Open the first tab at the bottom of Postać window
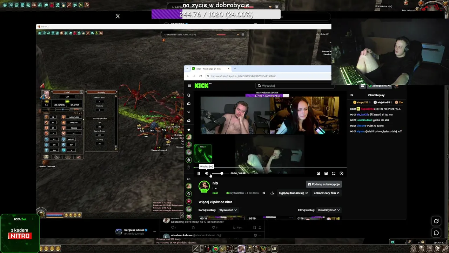Viewport: 449px width, 253px height. [x=46, y=157]
